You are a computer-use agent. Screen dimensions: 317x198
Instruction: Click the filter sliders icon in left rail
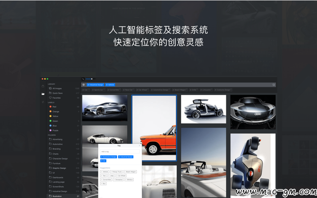tap(43, 102)
